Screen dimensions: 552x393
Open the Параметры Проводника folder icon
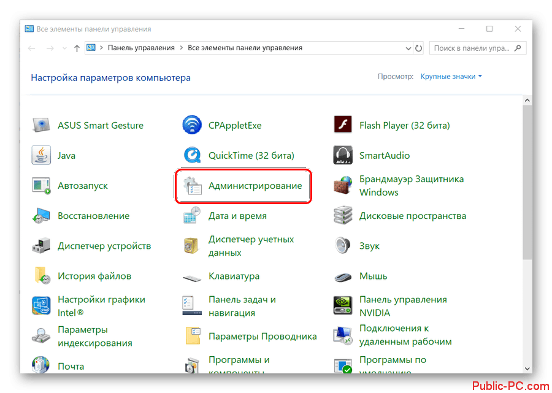[193, 336]
